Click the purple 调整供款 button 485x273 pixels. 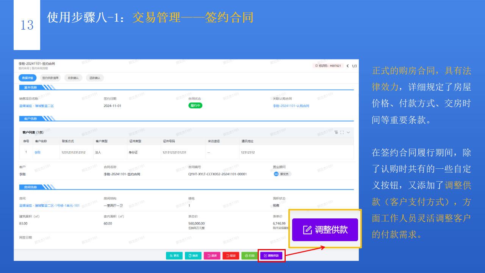point(325,230)
